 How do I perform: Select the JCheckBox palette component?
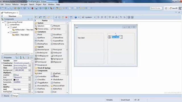40,80
